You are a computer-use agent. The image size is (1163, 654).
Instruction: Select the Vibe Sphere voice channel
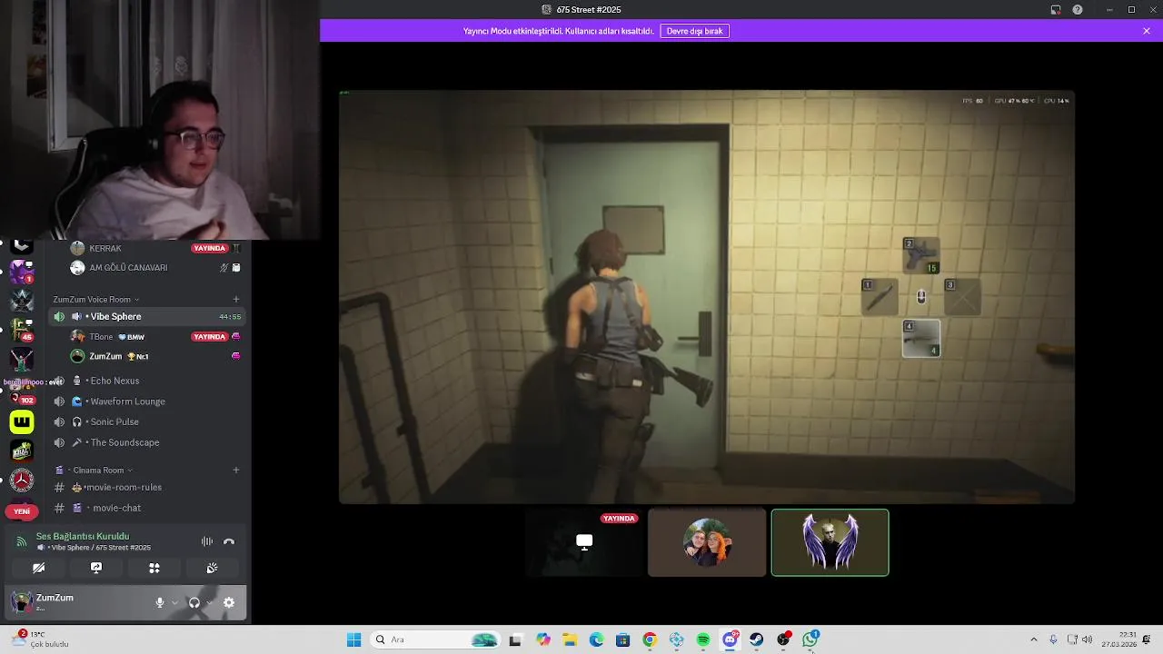[x=147, y=316]
